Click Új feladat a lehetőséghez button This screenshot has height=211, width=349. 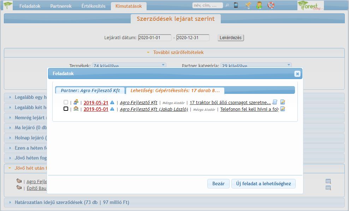(263, 184)
